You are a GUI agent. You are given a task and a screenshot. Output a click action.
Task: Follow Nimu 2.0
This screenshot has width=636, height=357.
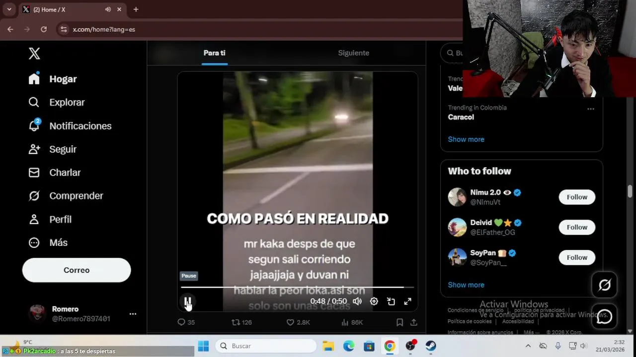[x=577, y=197]
